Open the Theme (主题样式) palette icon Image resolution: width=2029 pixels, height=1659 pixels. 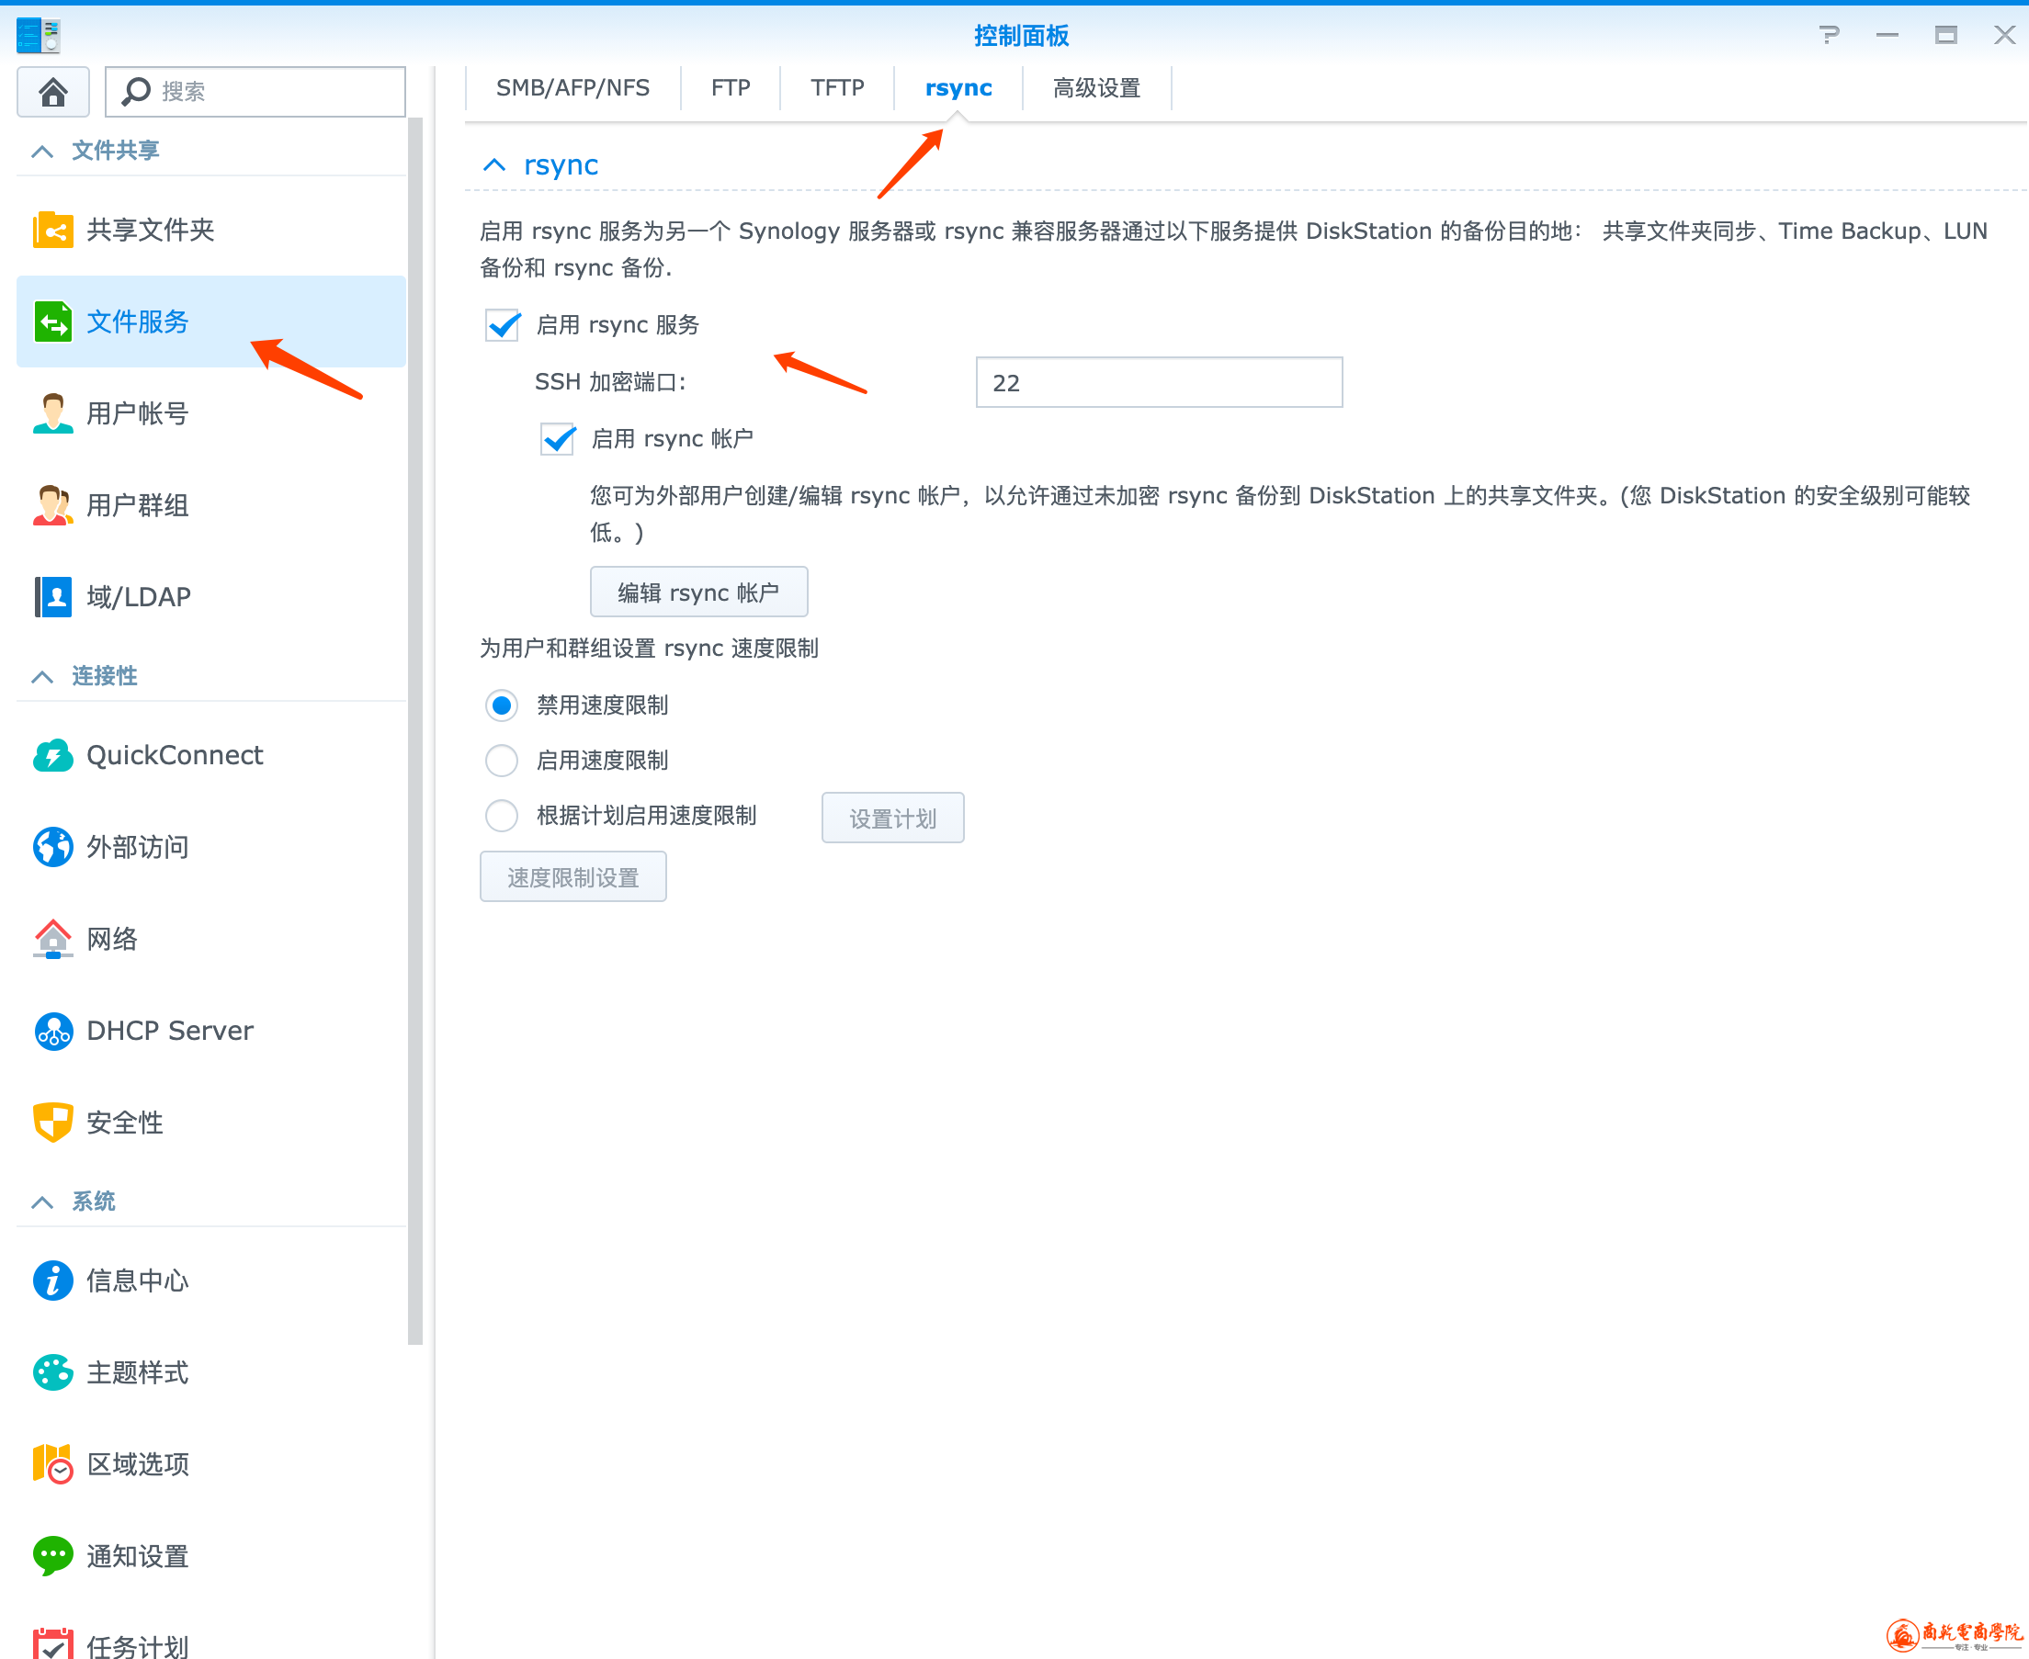coord(52,1373)
